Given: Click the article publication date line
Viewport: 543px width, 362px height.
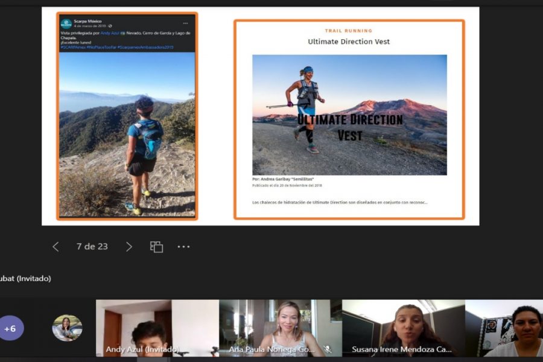Looking at the screenshot, I should [x=287, y=185].
